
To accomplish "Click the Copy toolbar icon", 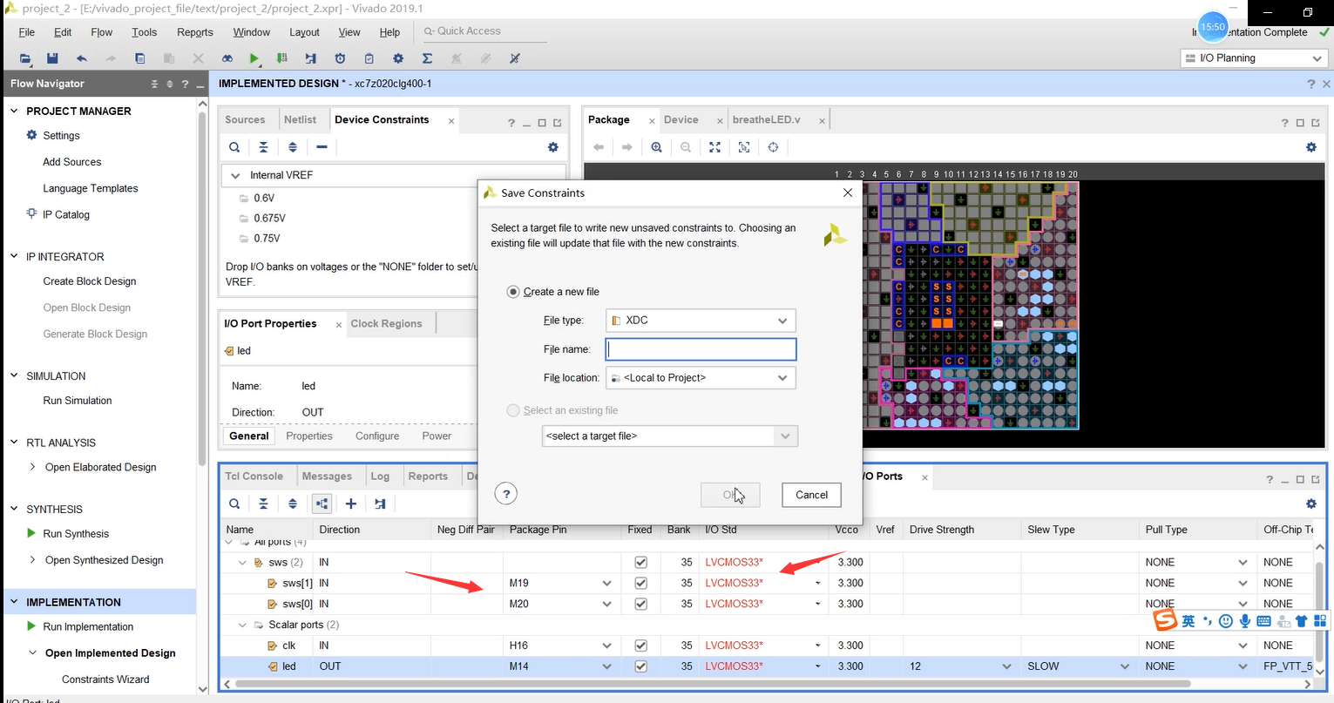I will [139, 58].
